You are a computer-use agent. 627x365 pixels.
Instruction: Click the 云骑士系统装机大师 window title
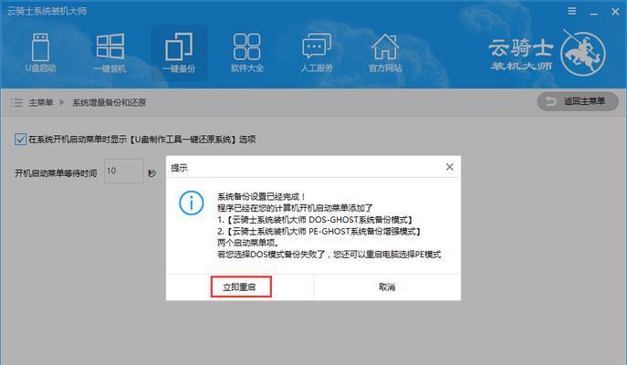click(x=47, y=11)
